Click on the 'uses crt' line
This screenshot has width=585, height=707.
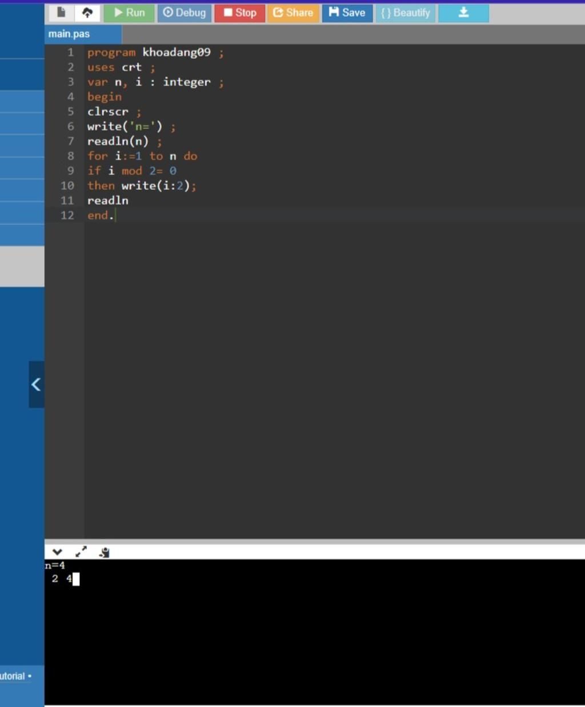click(x=121, y=67)
